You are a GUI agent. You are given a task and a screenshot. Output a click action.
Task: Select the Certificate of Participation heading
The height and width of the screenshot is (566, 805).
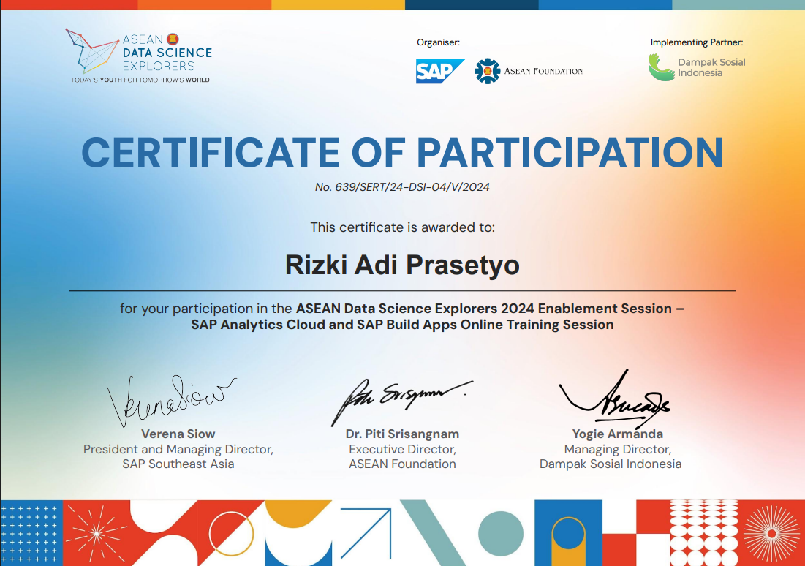402,152
